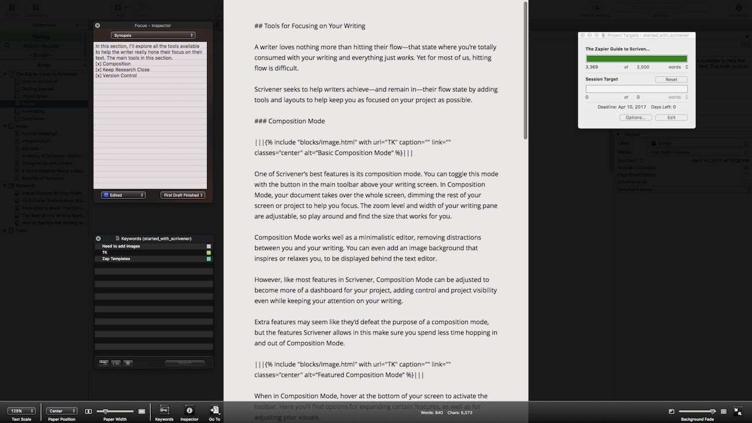Close the Keywords floating panel

click(98, 238)
